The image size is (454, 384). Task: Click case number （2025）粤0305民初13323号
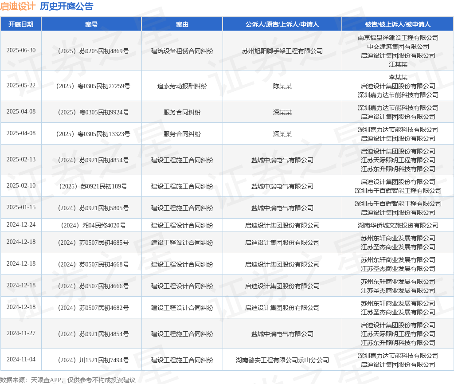(x=93, y=134)
